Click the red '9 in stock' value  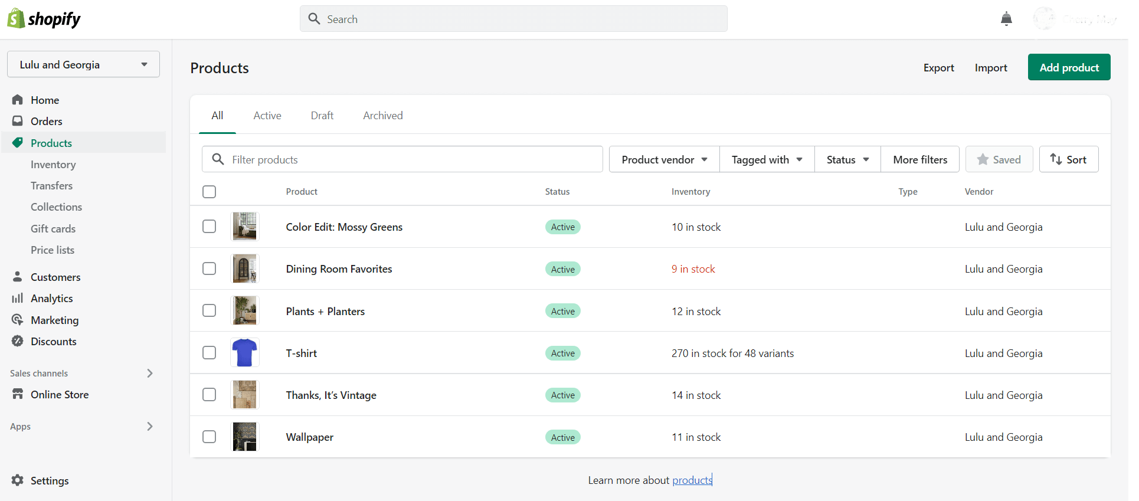(x=693, y=269)
